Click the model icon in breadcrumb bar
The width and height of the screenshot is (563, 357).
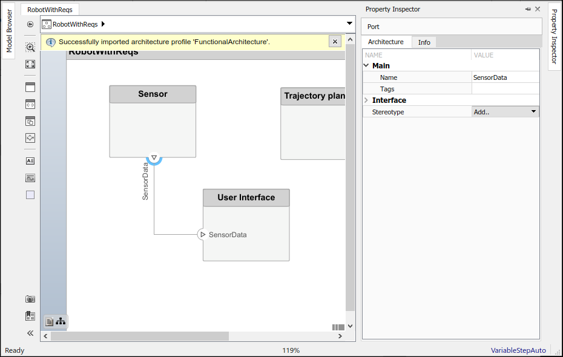(47, 24)
